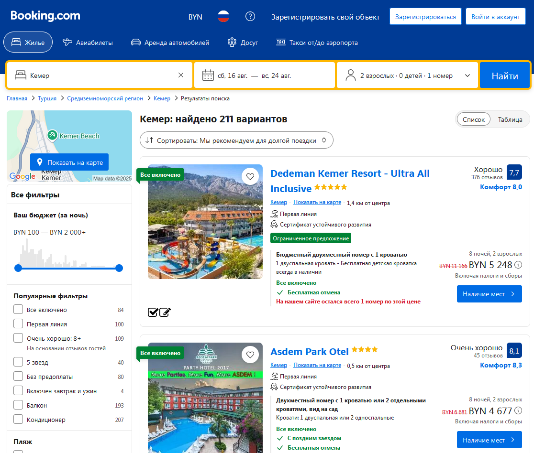Open the help question mark icon

pos(250,16)
